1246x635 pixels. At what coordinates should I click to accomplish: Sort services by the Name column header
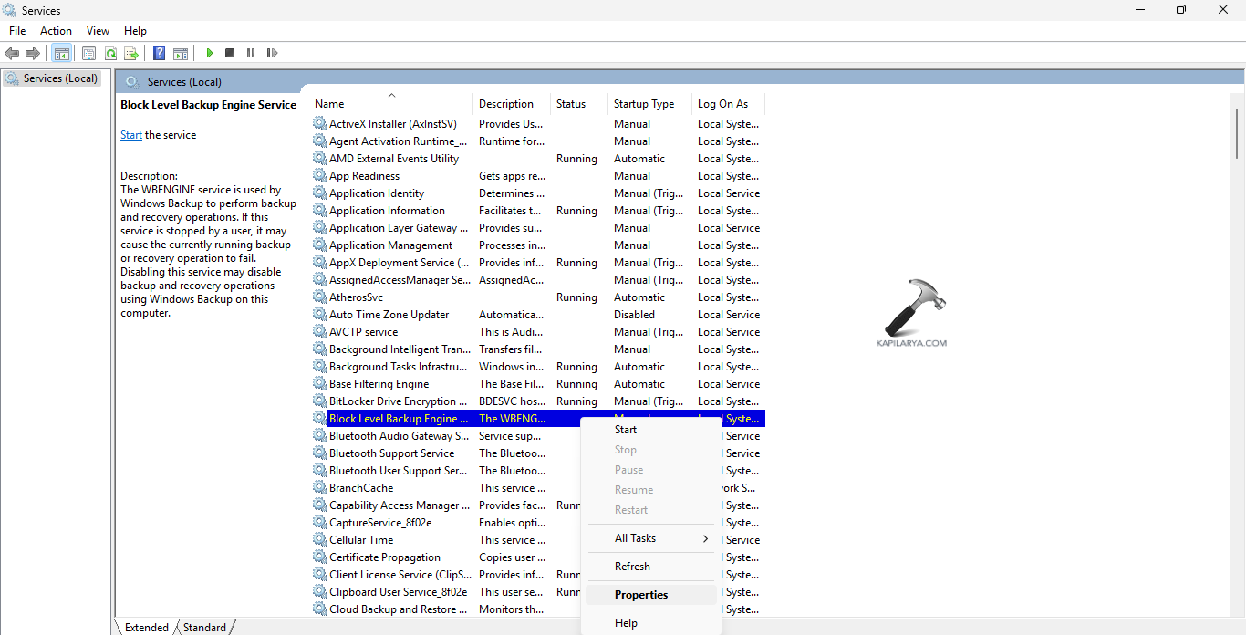pos(330,104)
